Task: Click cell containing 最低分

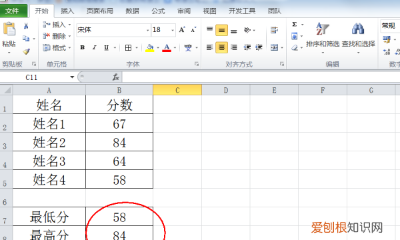Action: (49, 217)
